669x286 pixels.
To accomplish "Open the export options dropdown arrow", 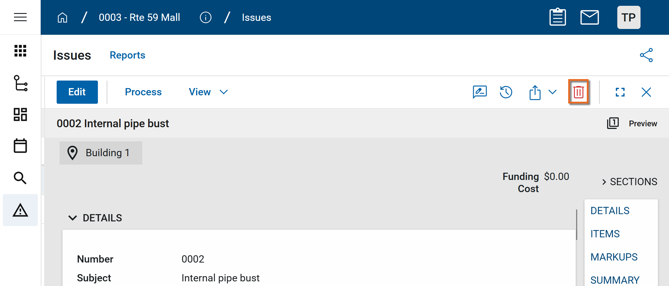I will tap(553, 92).
